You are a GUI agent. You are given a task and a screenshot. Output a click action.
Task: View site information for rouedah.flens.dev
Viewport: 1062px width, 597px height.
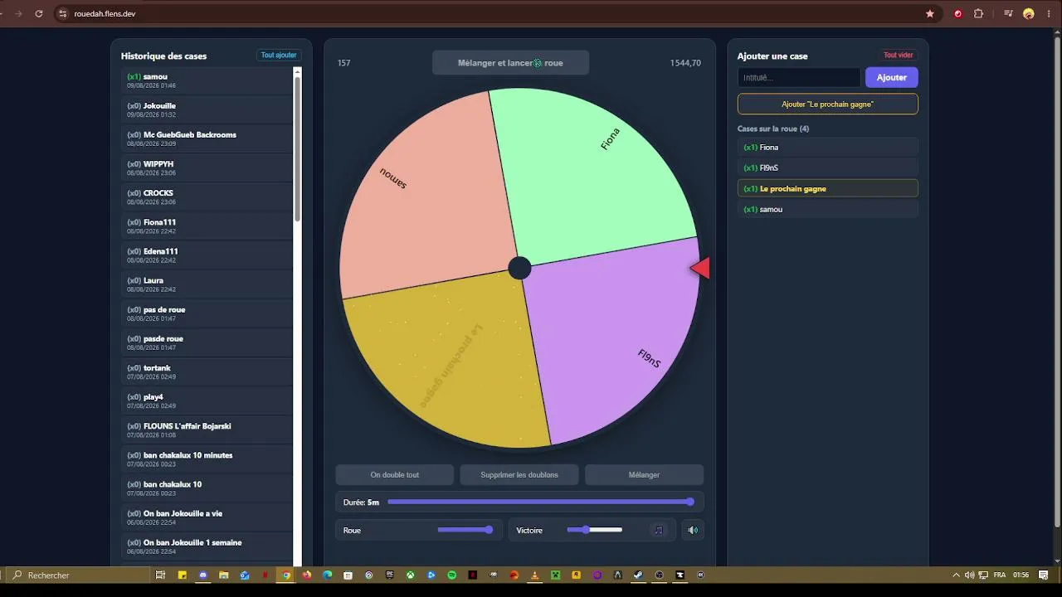pos(62,13)
